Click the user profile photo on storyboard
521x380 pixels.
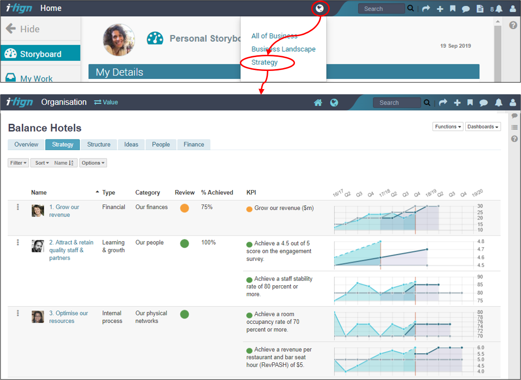(119, 40)
